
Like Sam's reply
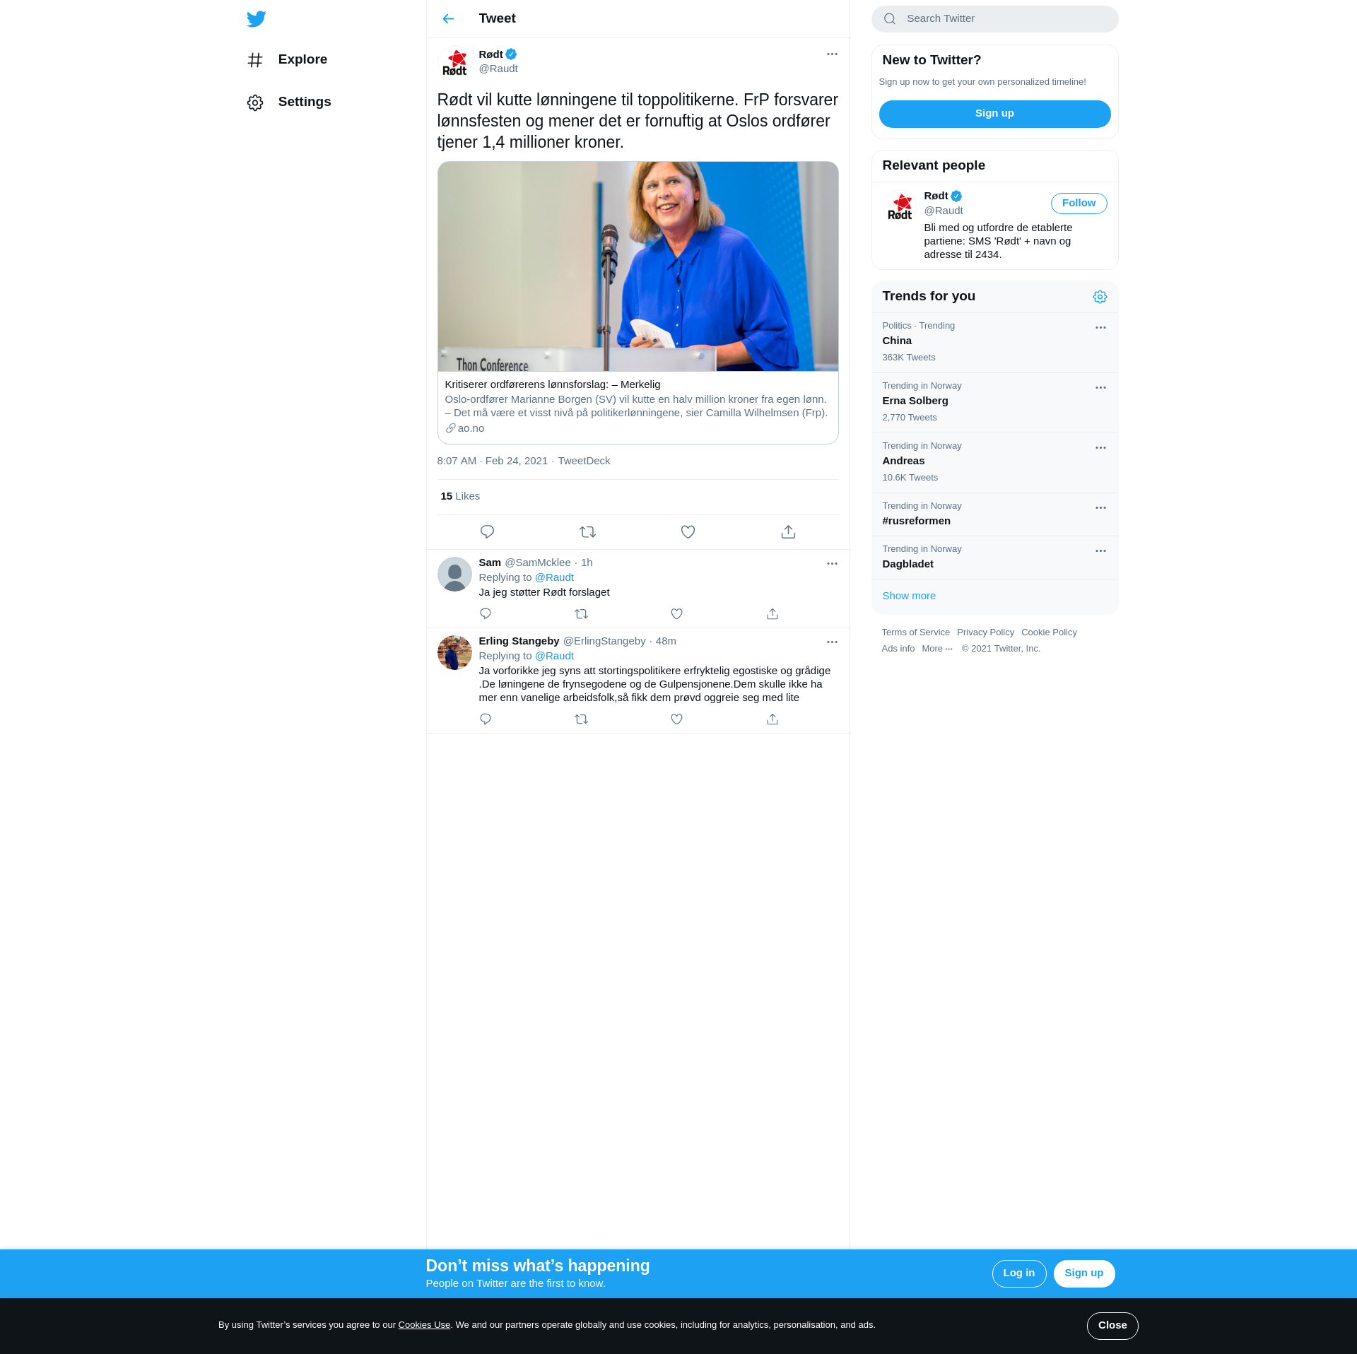pos(676,614)
